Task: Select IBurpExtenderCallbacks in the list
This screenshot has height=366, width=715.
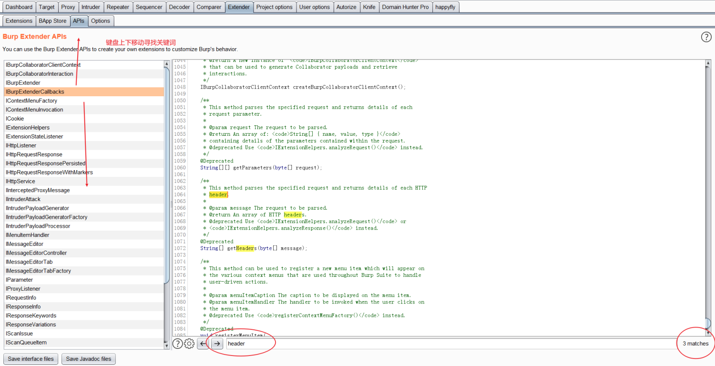Action: click(x=84, y=91)
